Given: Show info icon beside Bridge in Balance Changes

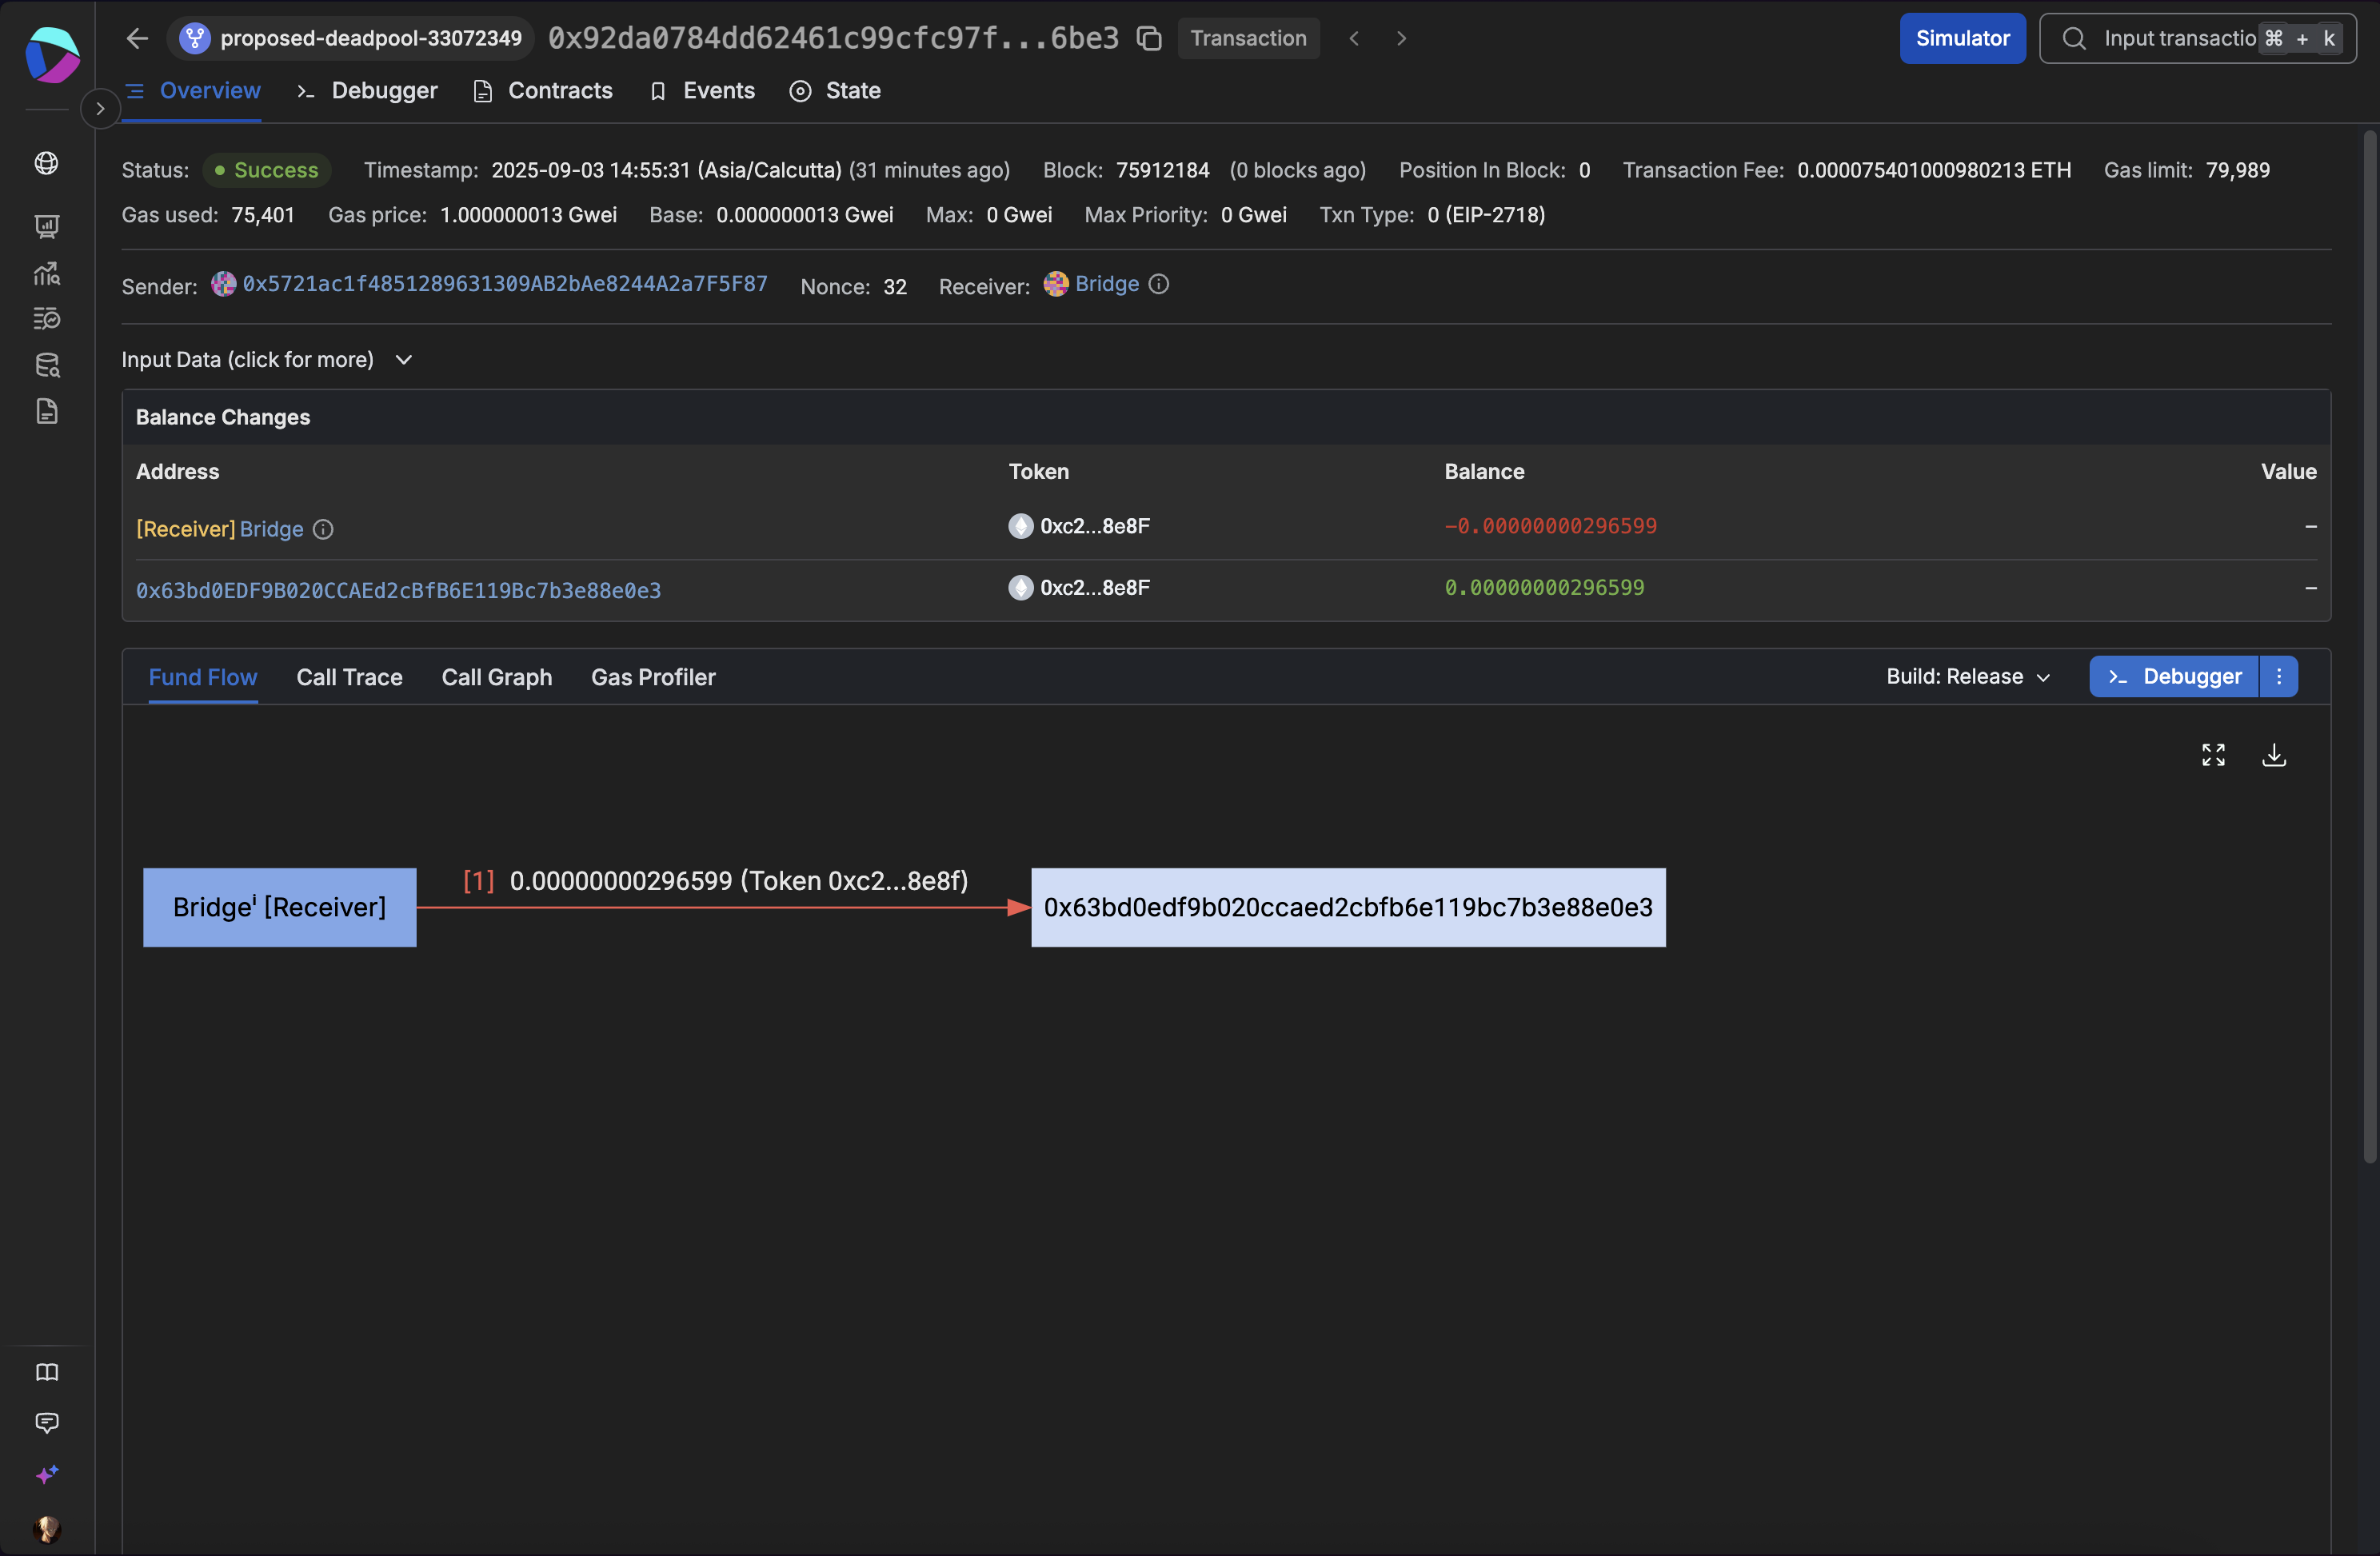Looking at the screenshot, I should [x=323, y=529].
